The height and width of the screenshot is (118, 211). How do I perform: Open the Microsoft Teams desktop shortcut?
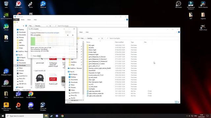pyautogui.click(x=18, y=95)
